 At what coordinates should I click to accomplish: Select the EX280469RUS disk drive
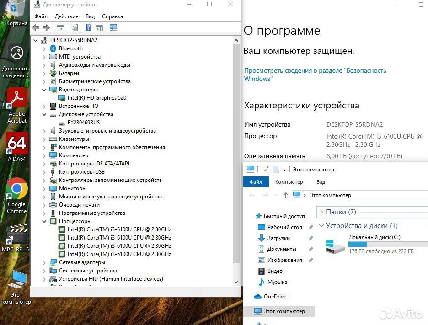coord(84,122)
